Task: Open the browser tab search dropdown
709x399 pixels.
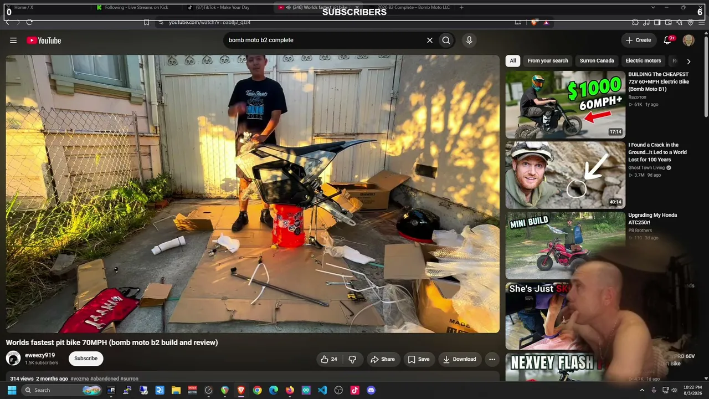Action: click(x=653, y=7)
